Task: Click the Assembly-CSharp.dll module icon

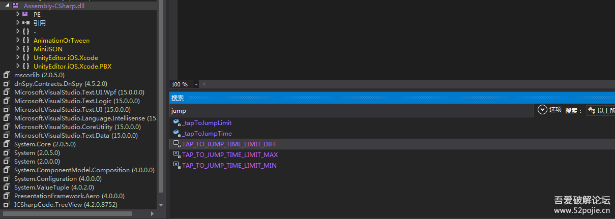Action: click(15, 6)
